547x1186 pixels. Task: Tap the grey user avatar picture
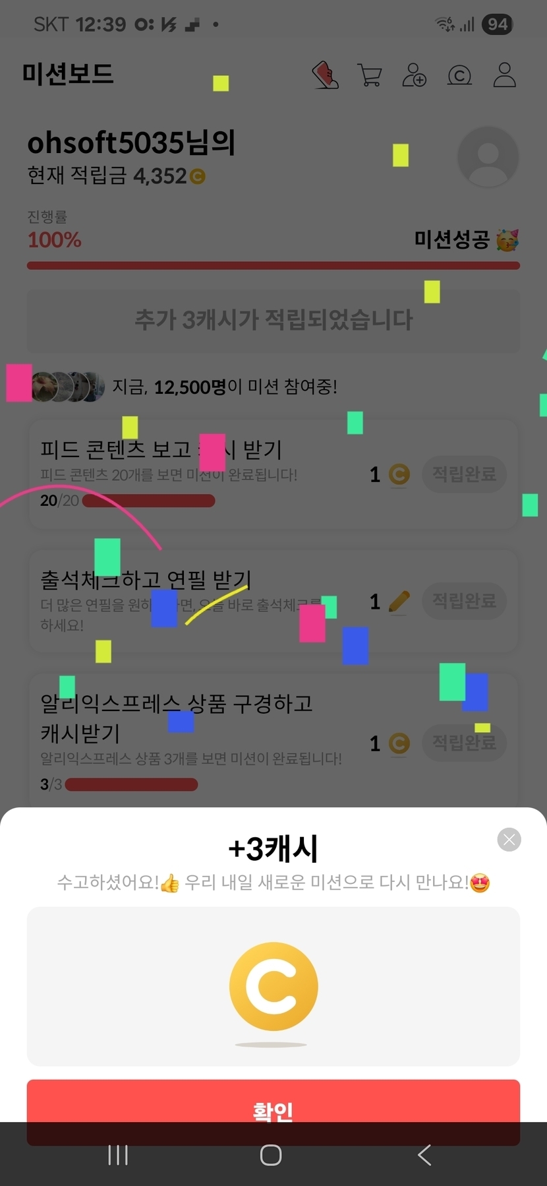[x=488, y=157]
